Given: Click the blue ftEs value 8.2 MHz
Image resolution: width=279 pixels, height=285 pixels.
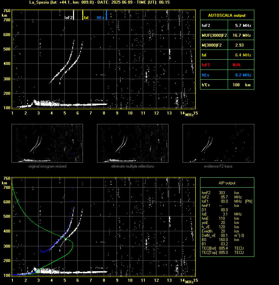Looking at the screenshot, I should point(243,75).
